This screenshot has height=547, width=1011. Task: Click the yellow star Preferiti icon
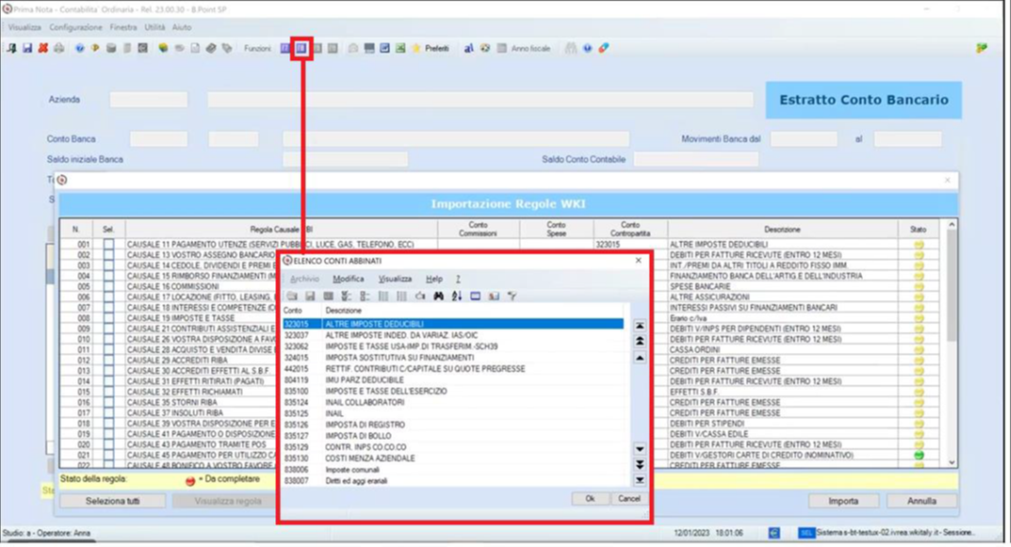tap(417, 49)
